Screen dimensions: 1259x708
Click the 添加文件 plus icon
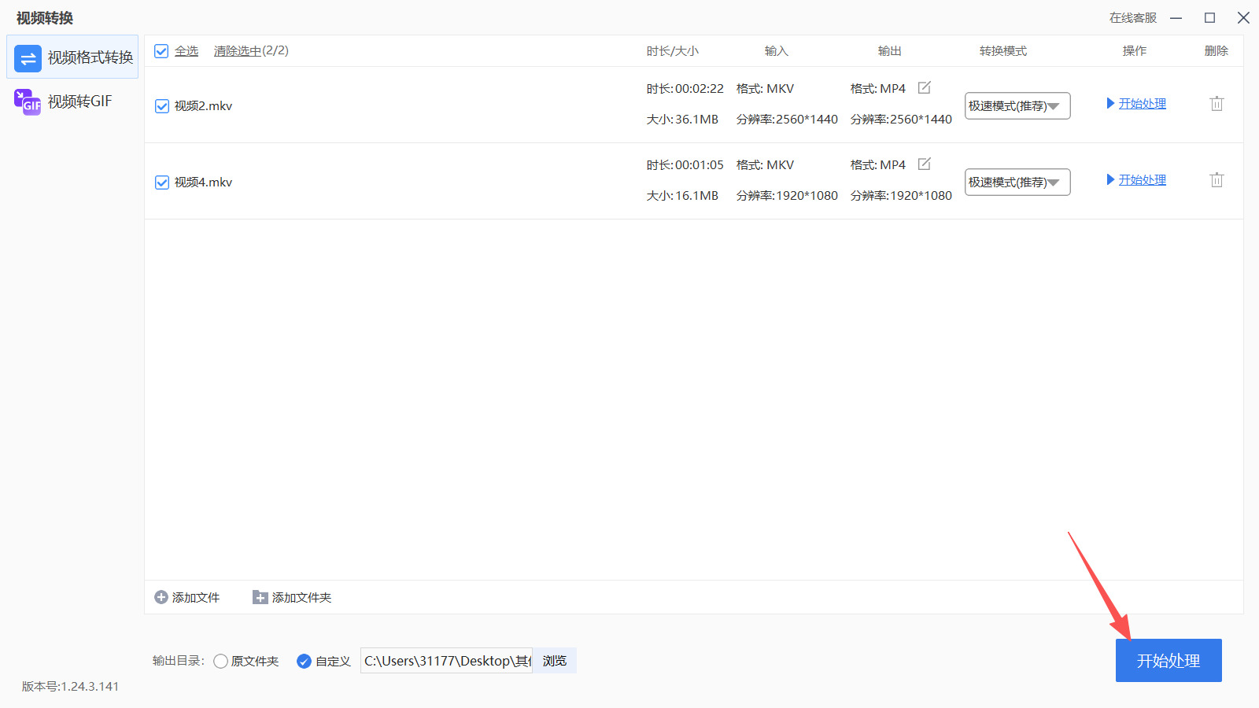(x=161, y=598)
